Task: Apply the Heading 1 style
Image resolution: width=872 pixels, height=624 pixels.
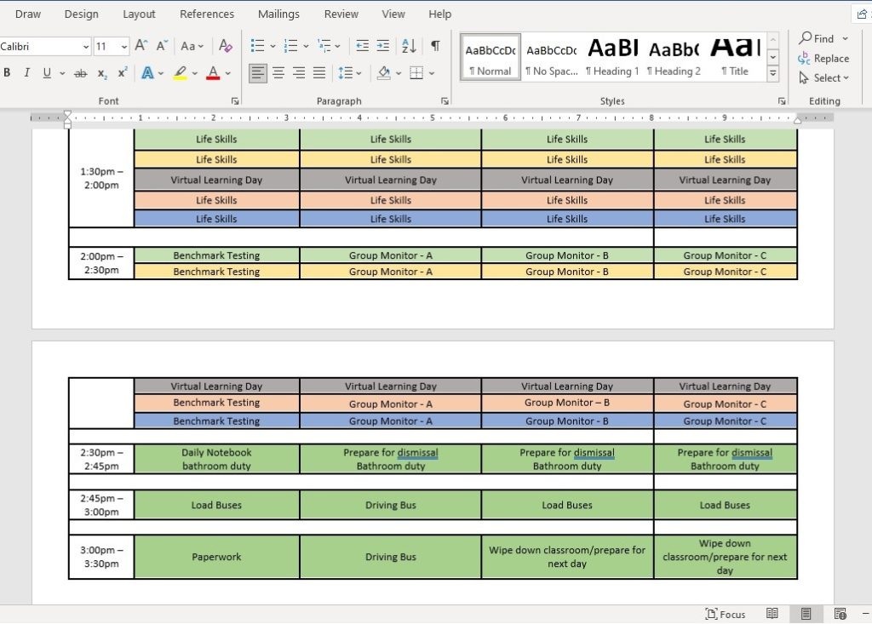Action: coord(612,55)
